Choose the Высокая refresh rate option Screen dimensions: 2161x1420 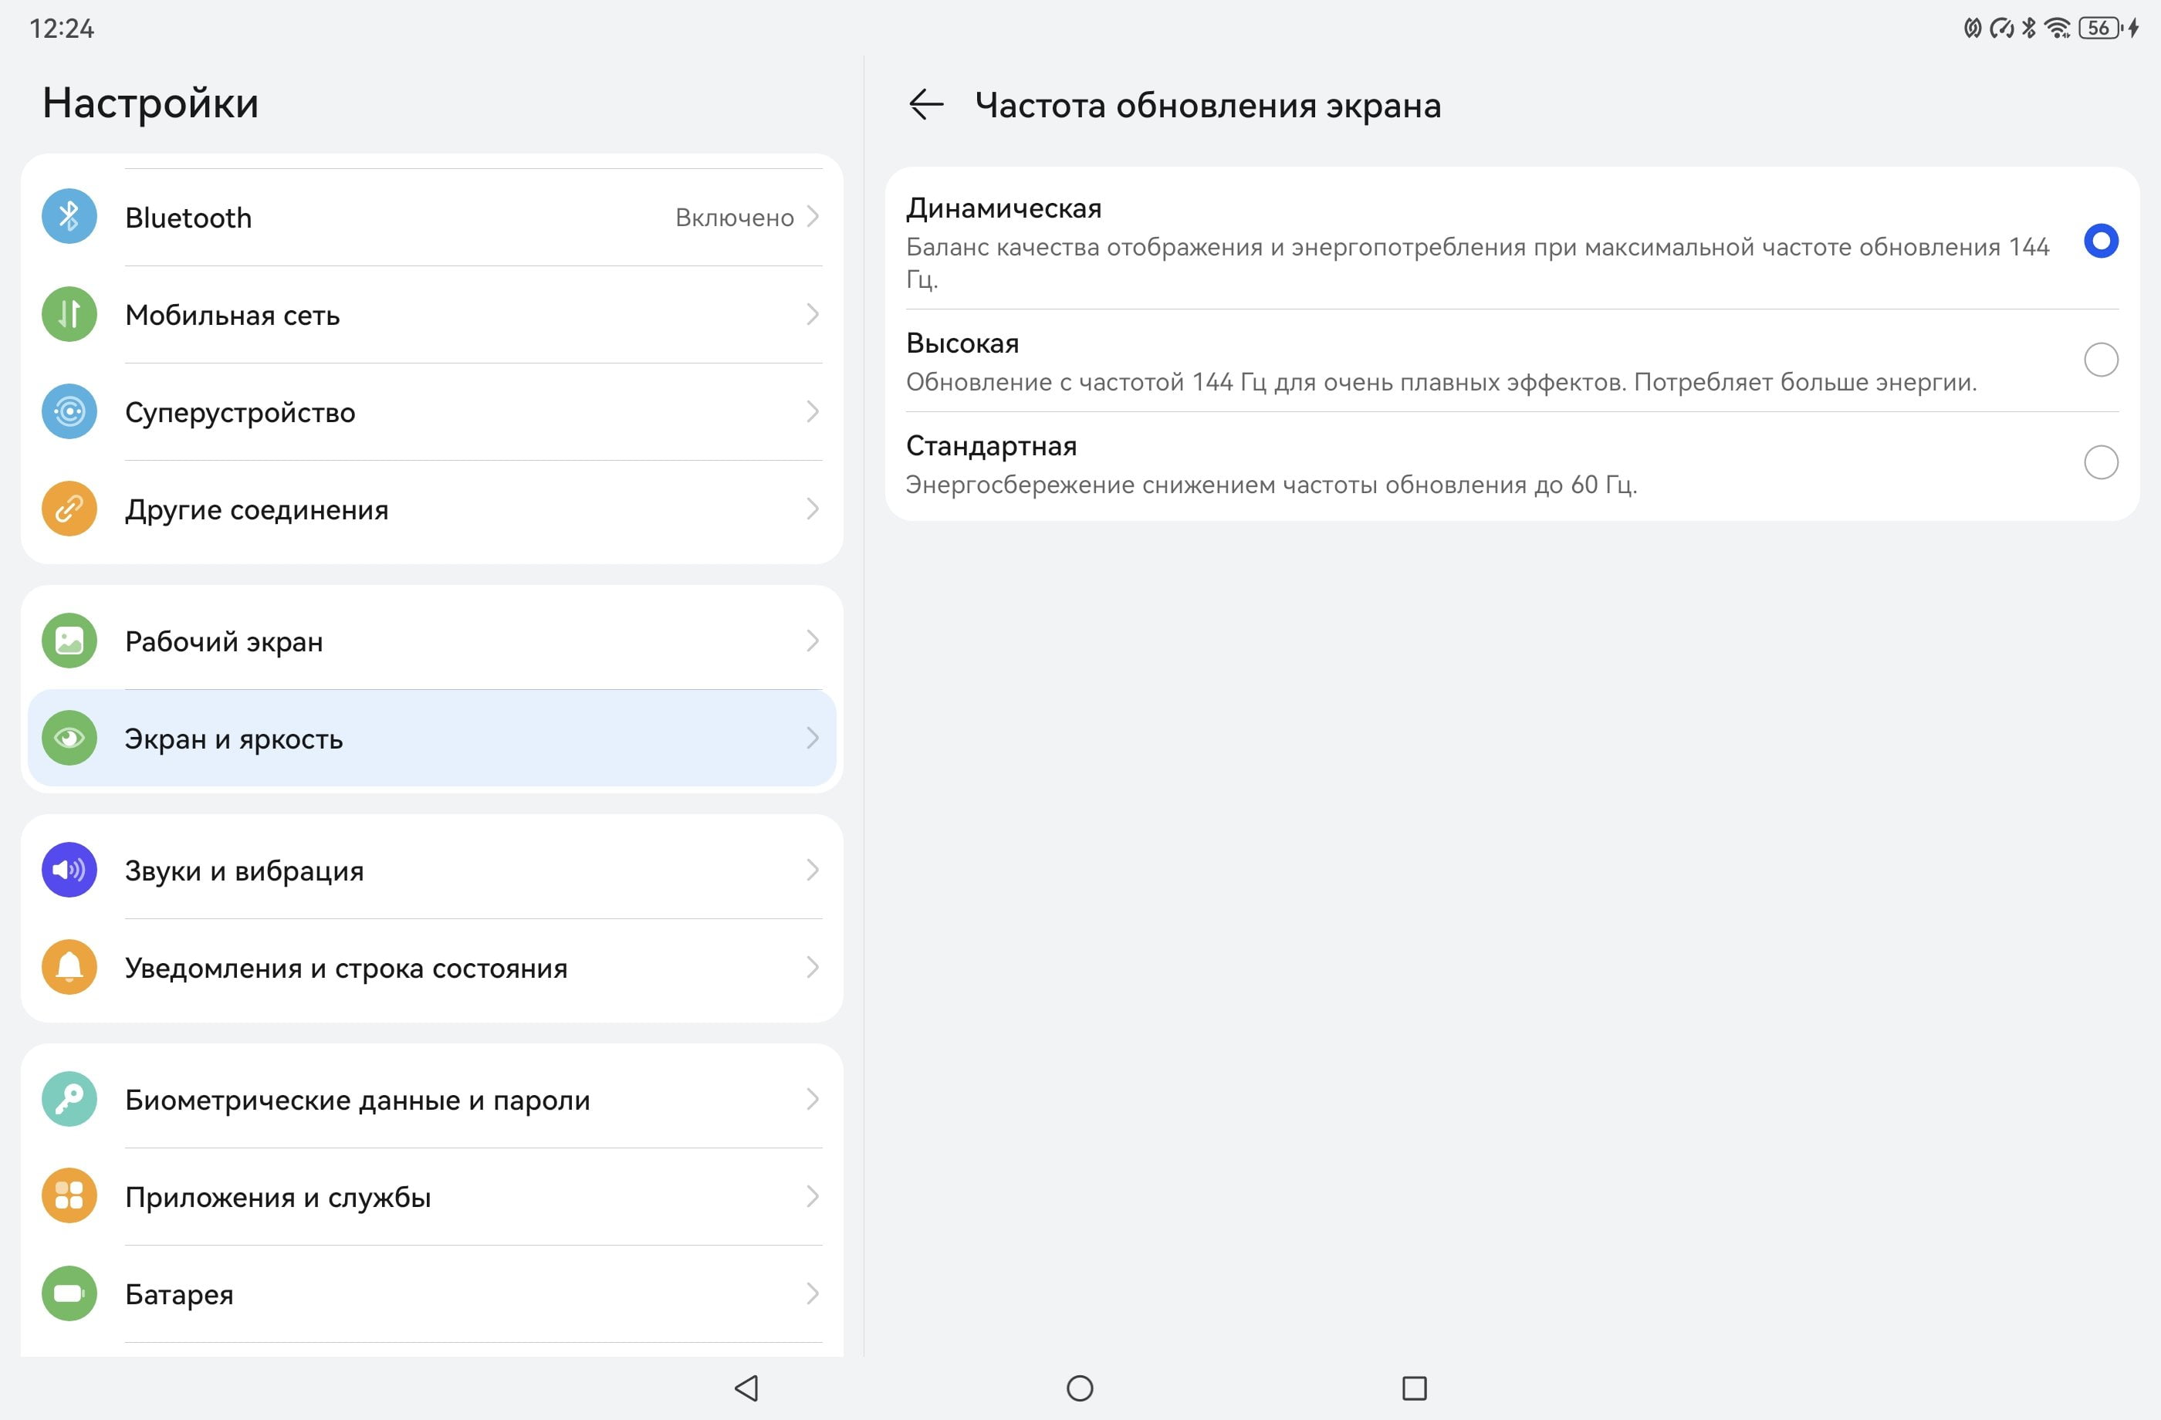1512,360
